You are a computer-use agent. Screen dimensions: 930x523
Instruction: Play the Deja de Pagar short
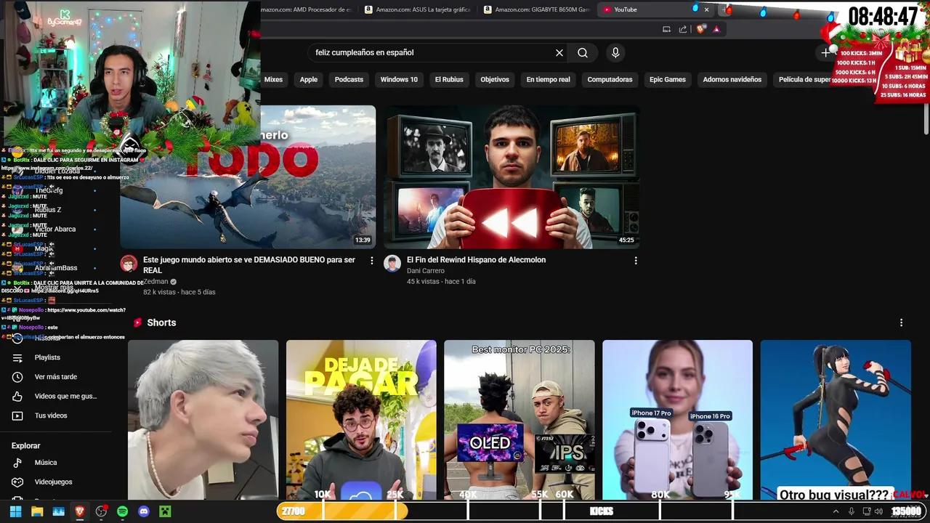[x=361, y=420]
